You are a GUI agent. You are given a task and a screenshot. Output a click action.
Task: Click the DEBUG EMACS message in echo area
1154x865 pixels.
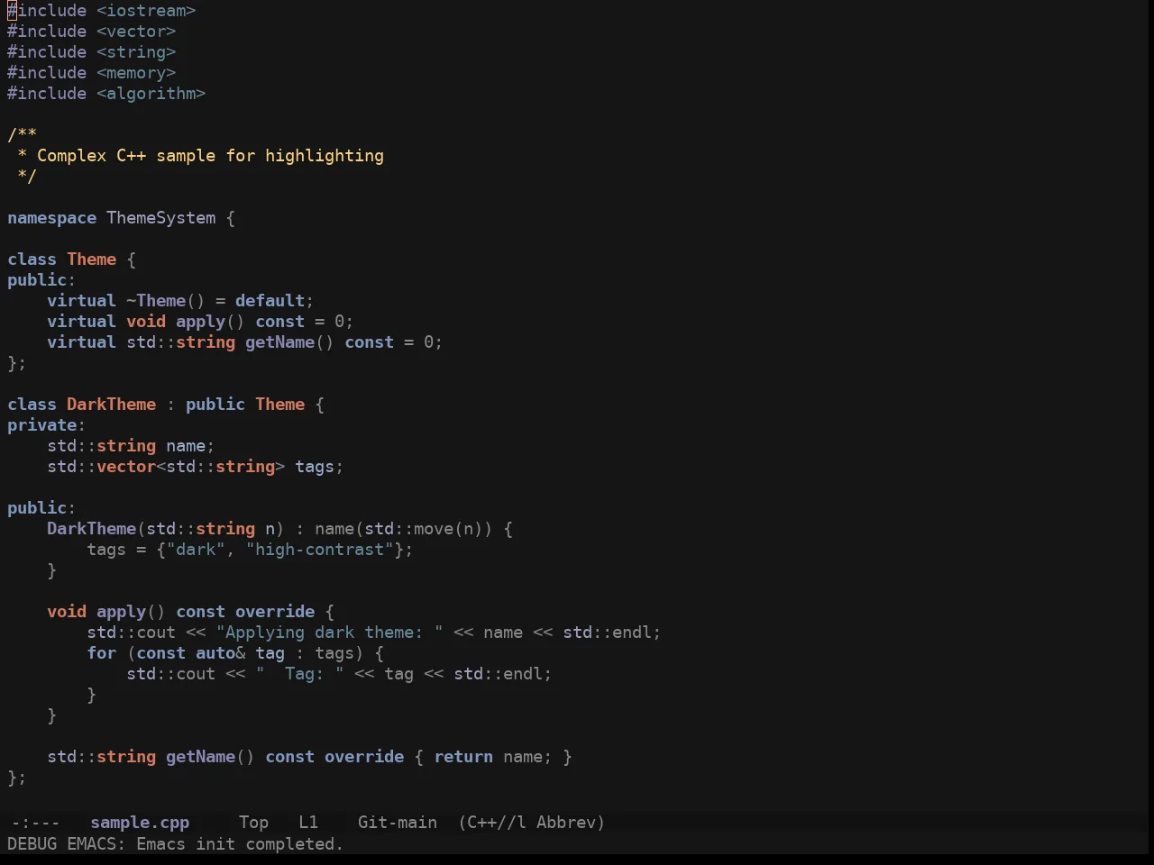pos(176,844)
